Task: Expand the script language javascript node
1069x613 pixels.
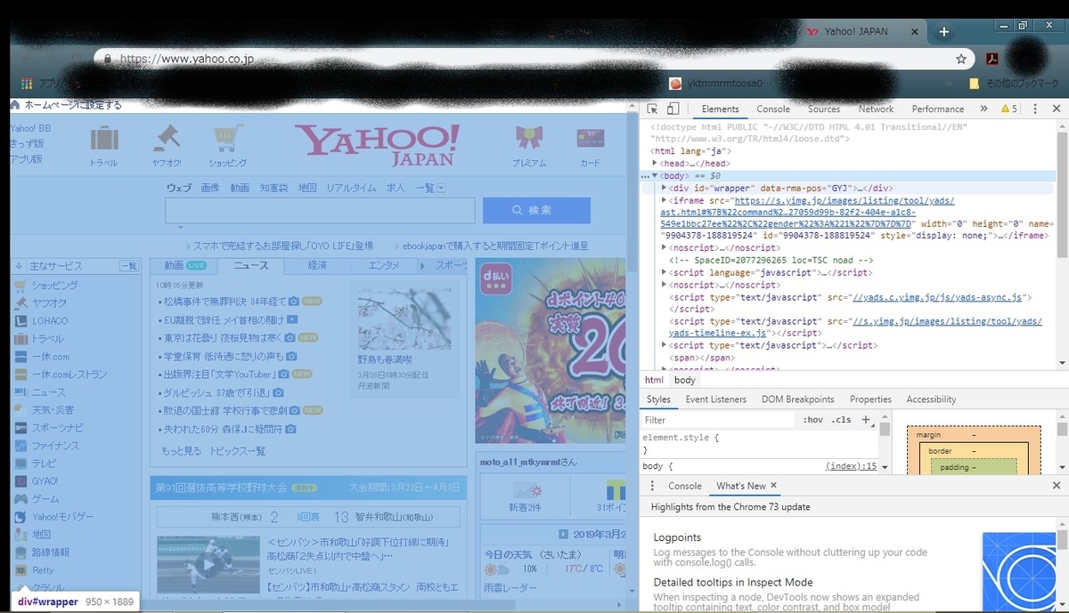Action: 664,272
